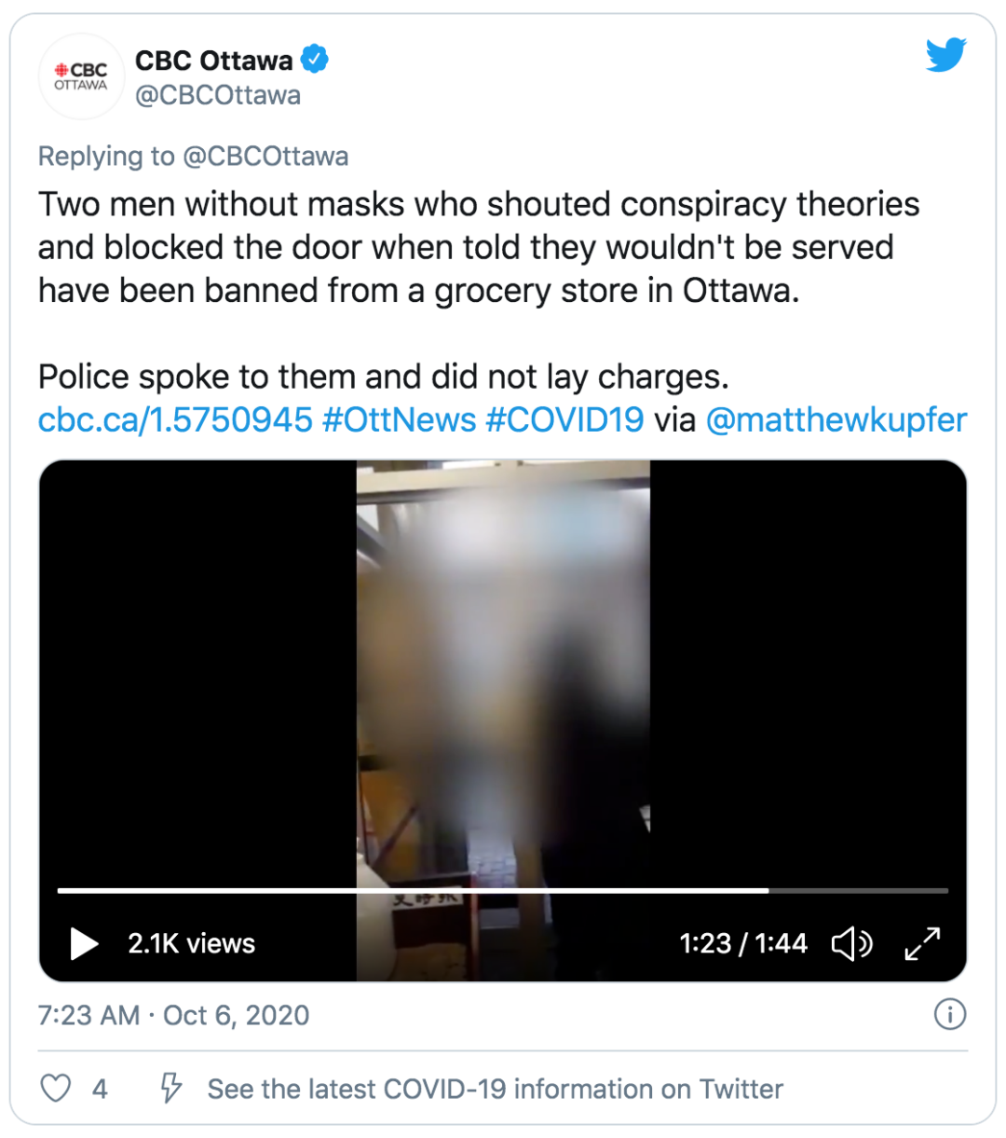Open the #OttNews hashtag
1006x1138 pixels.
[399, 419]
